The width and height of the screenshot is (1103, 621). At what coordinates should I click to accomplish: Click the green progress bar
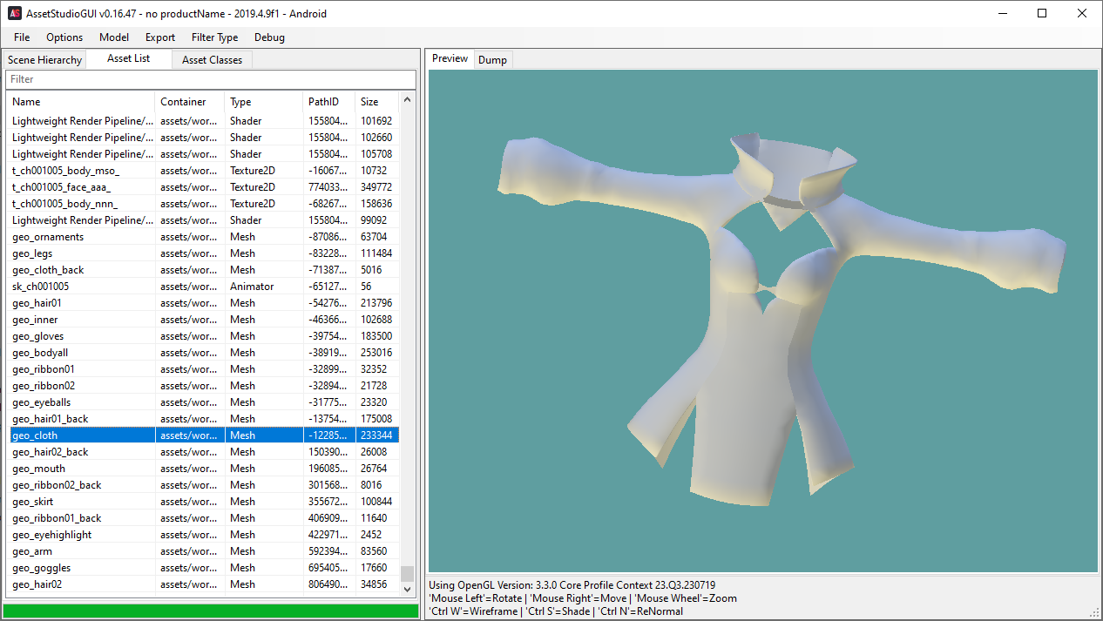point(210,611)
